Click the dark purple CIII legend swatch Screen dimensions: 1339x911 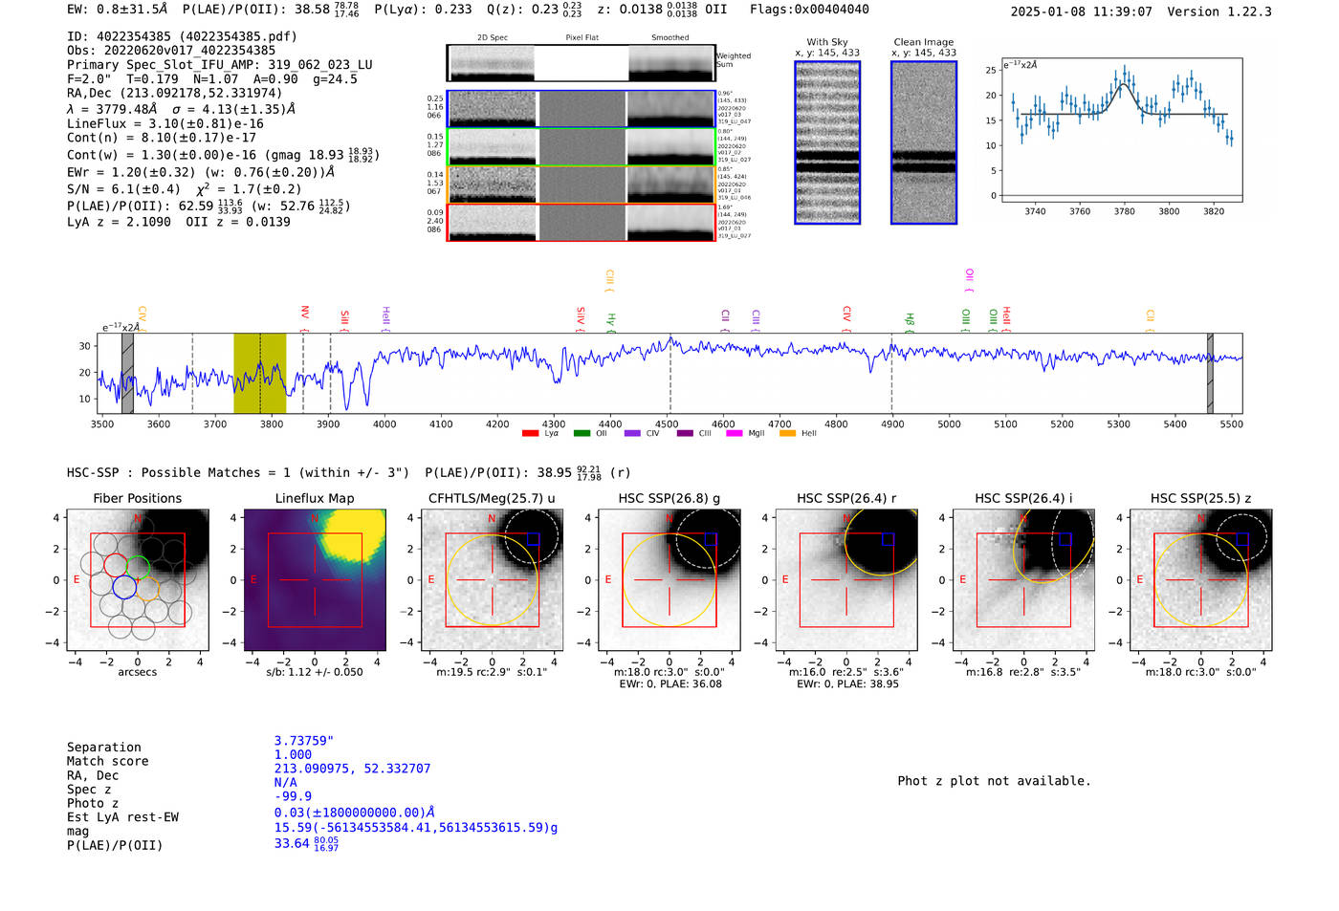click(685, 434)
